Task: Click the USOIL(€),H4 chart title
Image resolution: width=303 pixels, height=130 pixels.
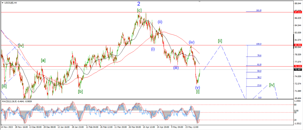Action: (x=11, y=2)
